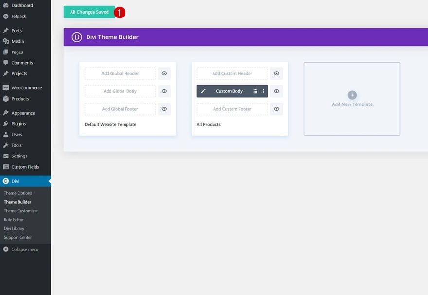
Task: Click the Add Custom Header slot
Action: tap(232, 73)
